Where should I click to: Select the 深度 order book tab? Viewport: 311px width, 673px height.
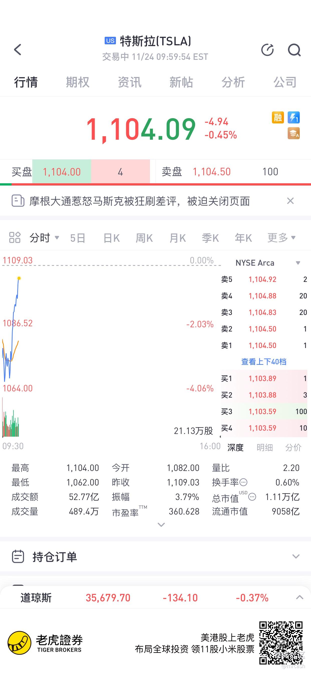pyautogui.click(x=235, y=447)
